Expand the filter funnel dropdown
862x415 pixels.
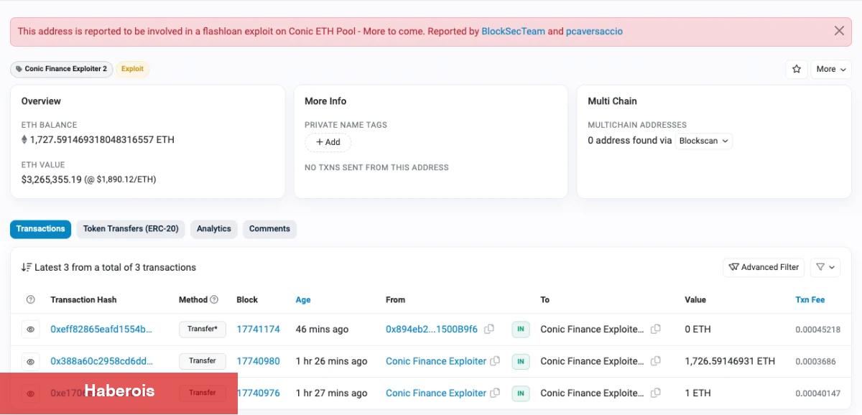point(825,267)
